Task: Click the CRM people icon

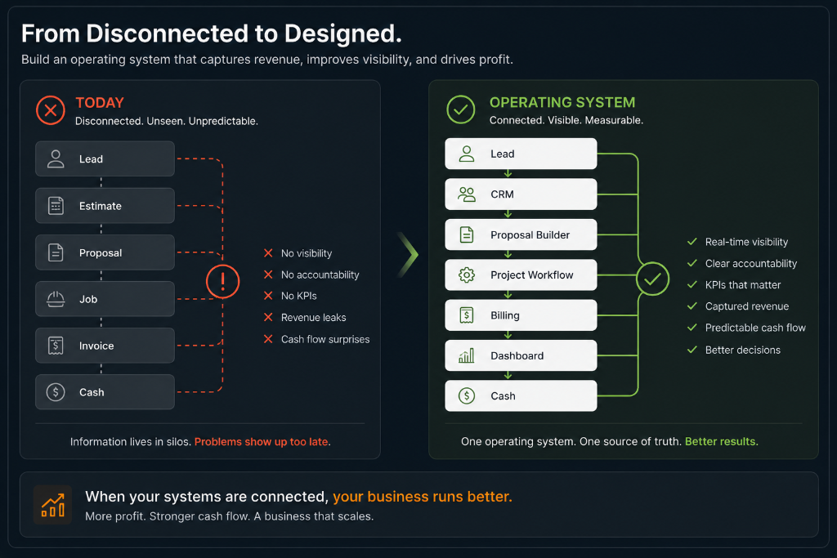Action: click(x=467, y=194)
